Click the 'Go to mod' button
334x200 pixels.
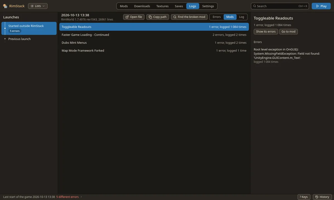288,32
